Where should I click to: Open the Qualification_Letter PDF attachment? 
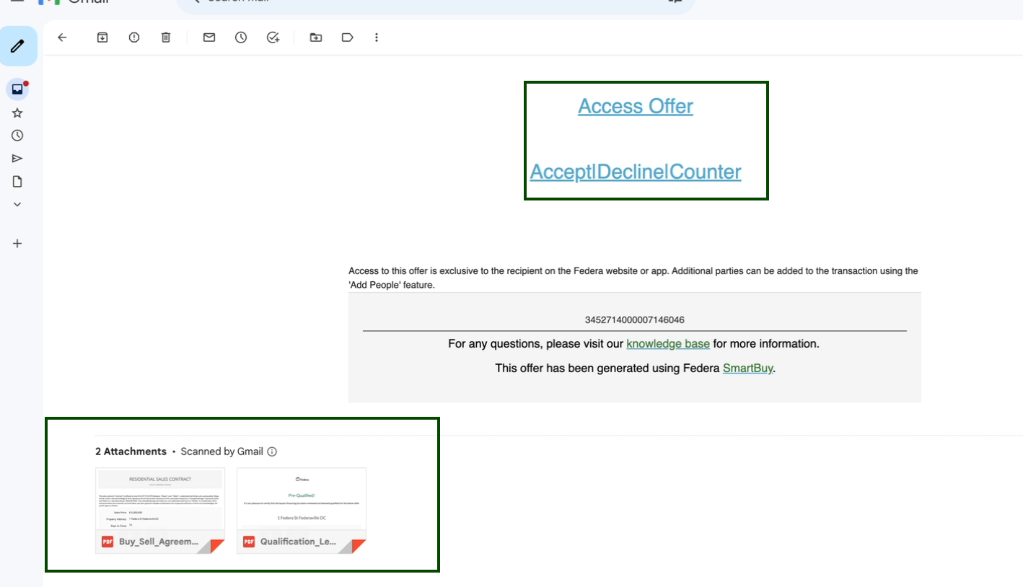(x=302, y=511)
